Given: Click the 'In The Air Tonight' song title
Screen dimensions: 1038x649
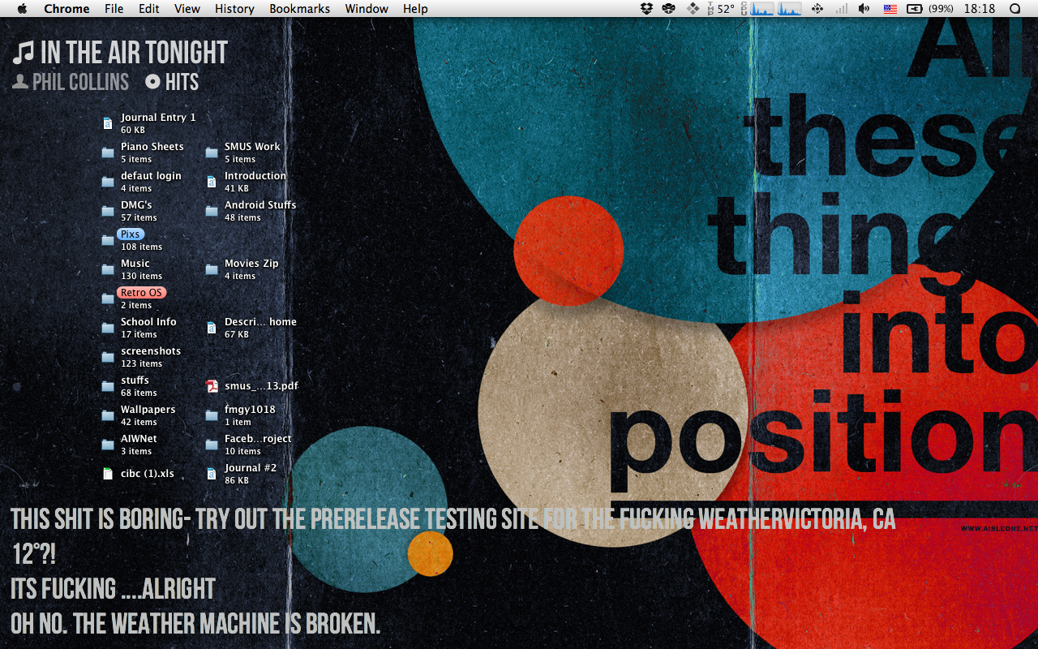Looking at the screenshot, I should pos(134,53).
